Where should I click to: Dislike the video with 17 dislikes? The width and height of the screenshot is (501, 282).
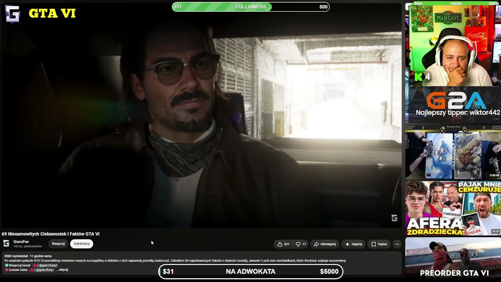pos(301,244)
